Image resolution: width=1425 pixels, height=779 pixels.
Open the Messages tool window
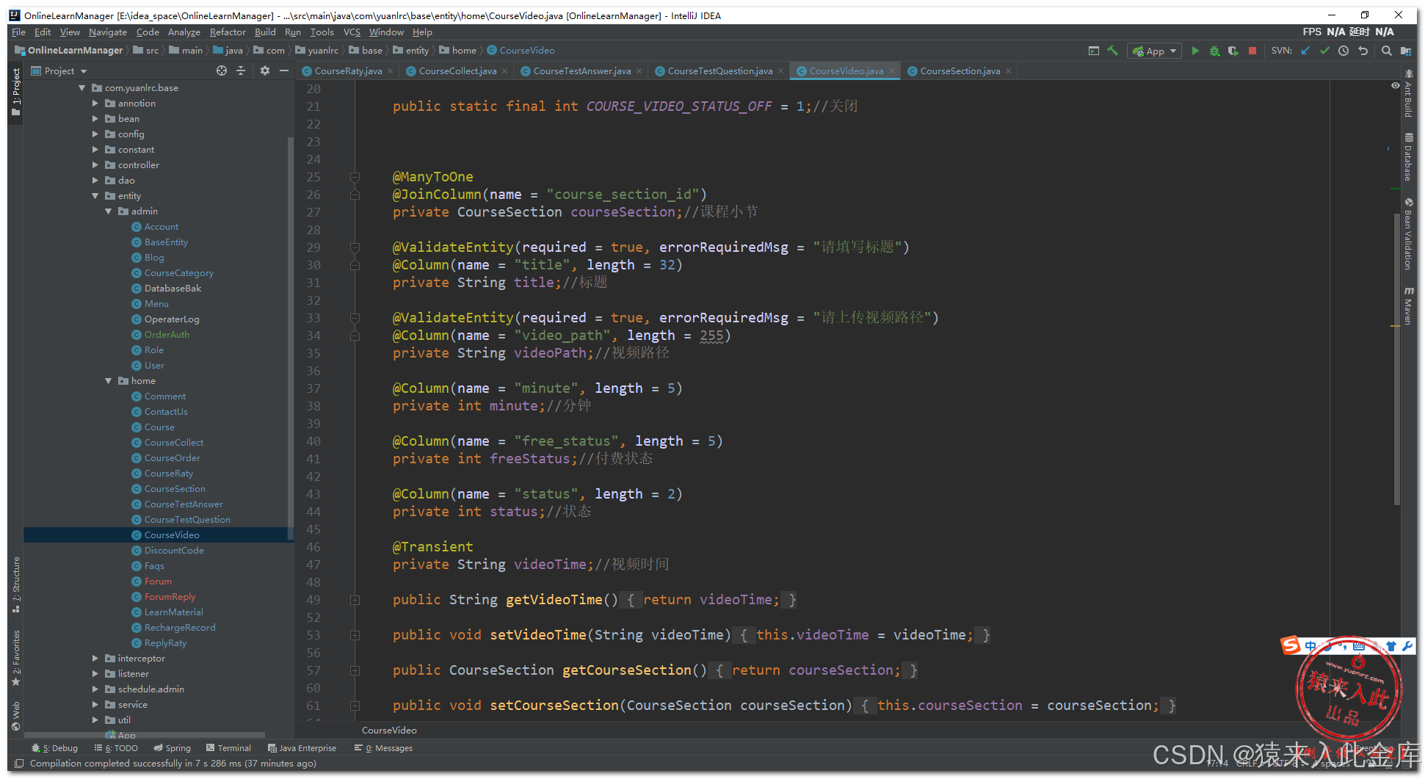coord(383,748)
